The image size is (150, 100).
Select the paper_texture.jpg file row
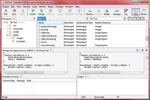[92, 26]
